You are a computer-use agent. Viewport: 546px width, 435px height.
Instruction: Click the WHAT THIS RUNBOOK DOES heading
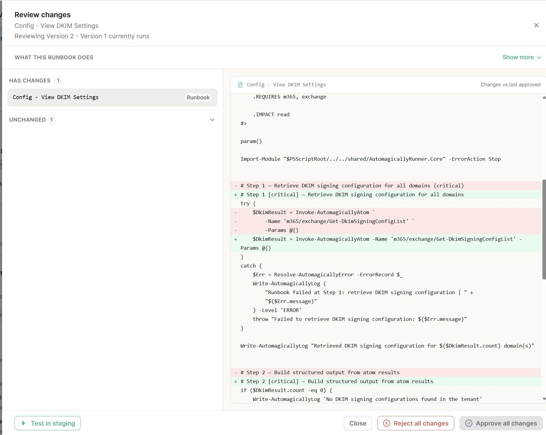point(54,57)
